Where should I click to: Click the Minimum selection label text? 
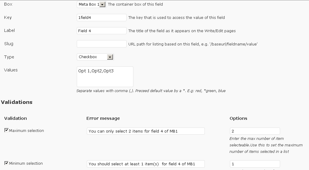(x=26, y=163)
